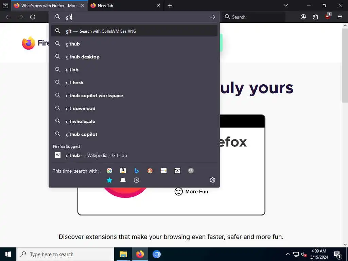Viewport: 348px width, 261px height.
Task: Open the application hamburger menu
Action: click(340, 17)
